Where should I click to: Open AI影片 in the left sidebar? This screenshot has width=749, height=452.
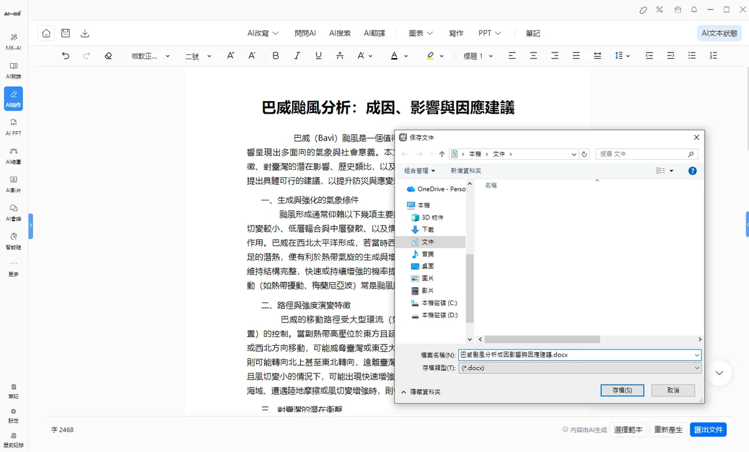[14, 184]
